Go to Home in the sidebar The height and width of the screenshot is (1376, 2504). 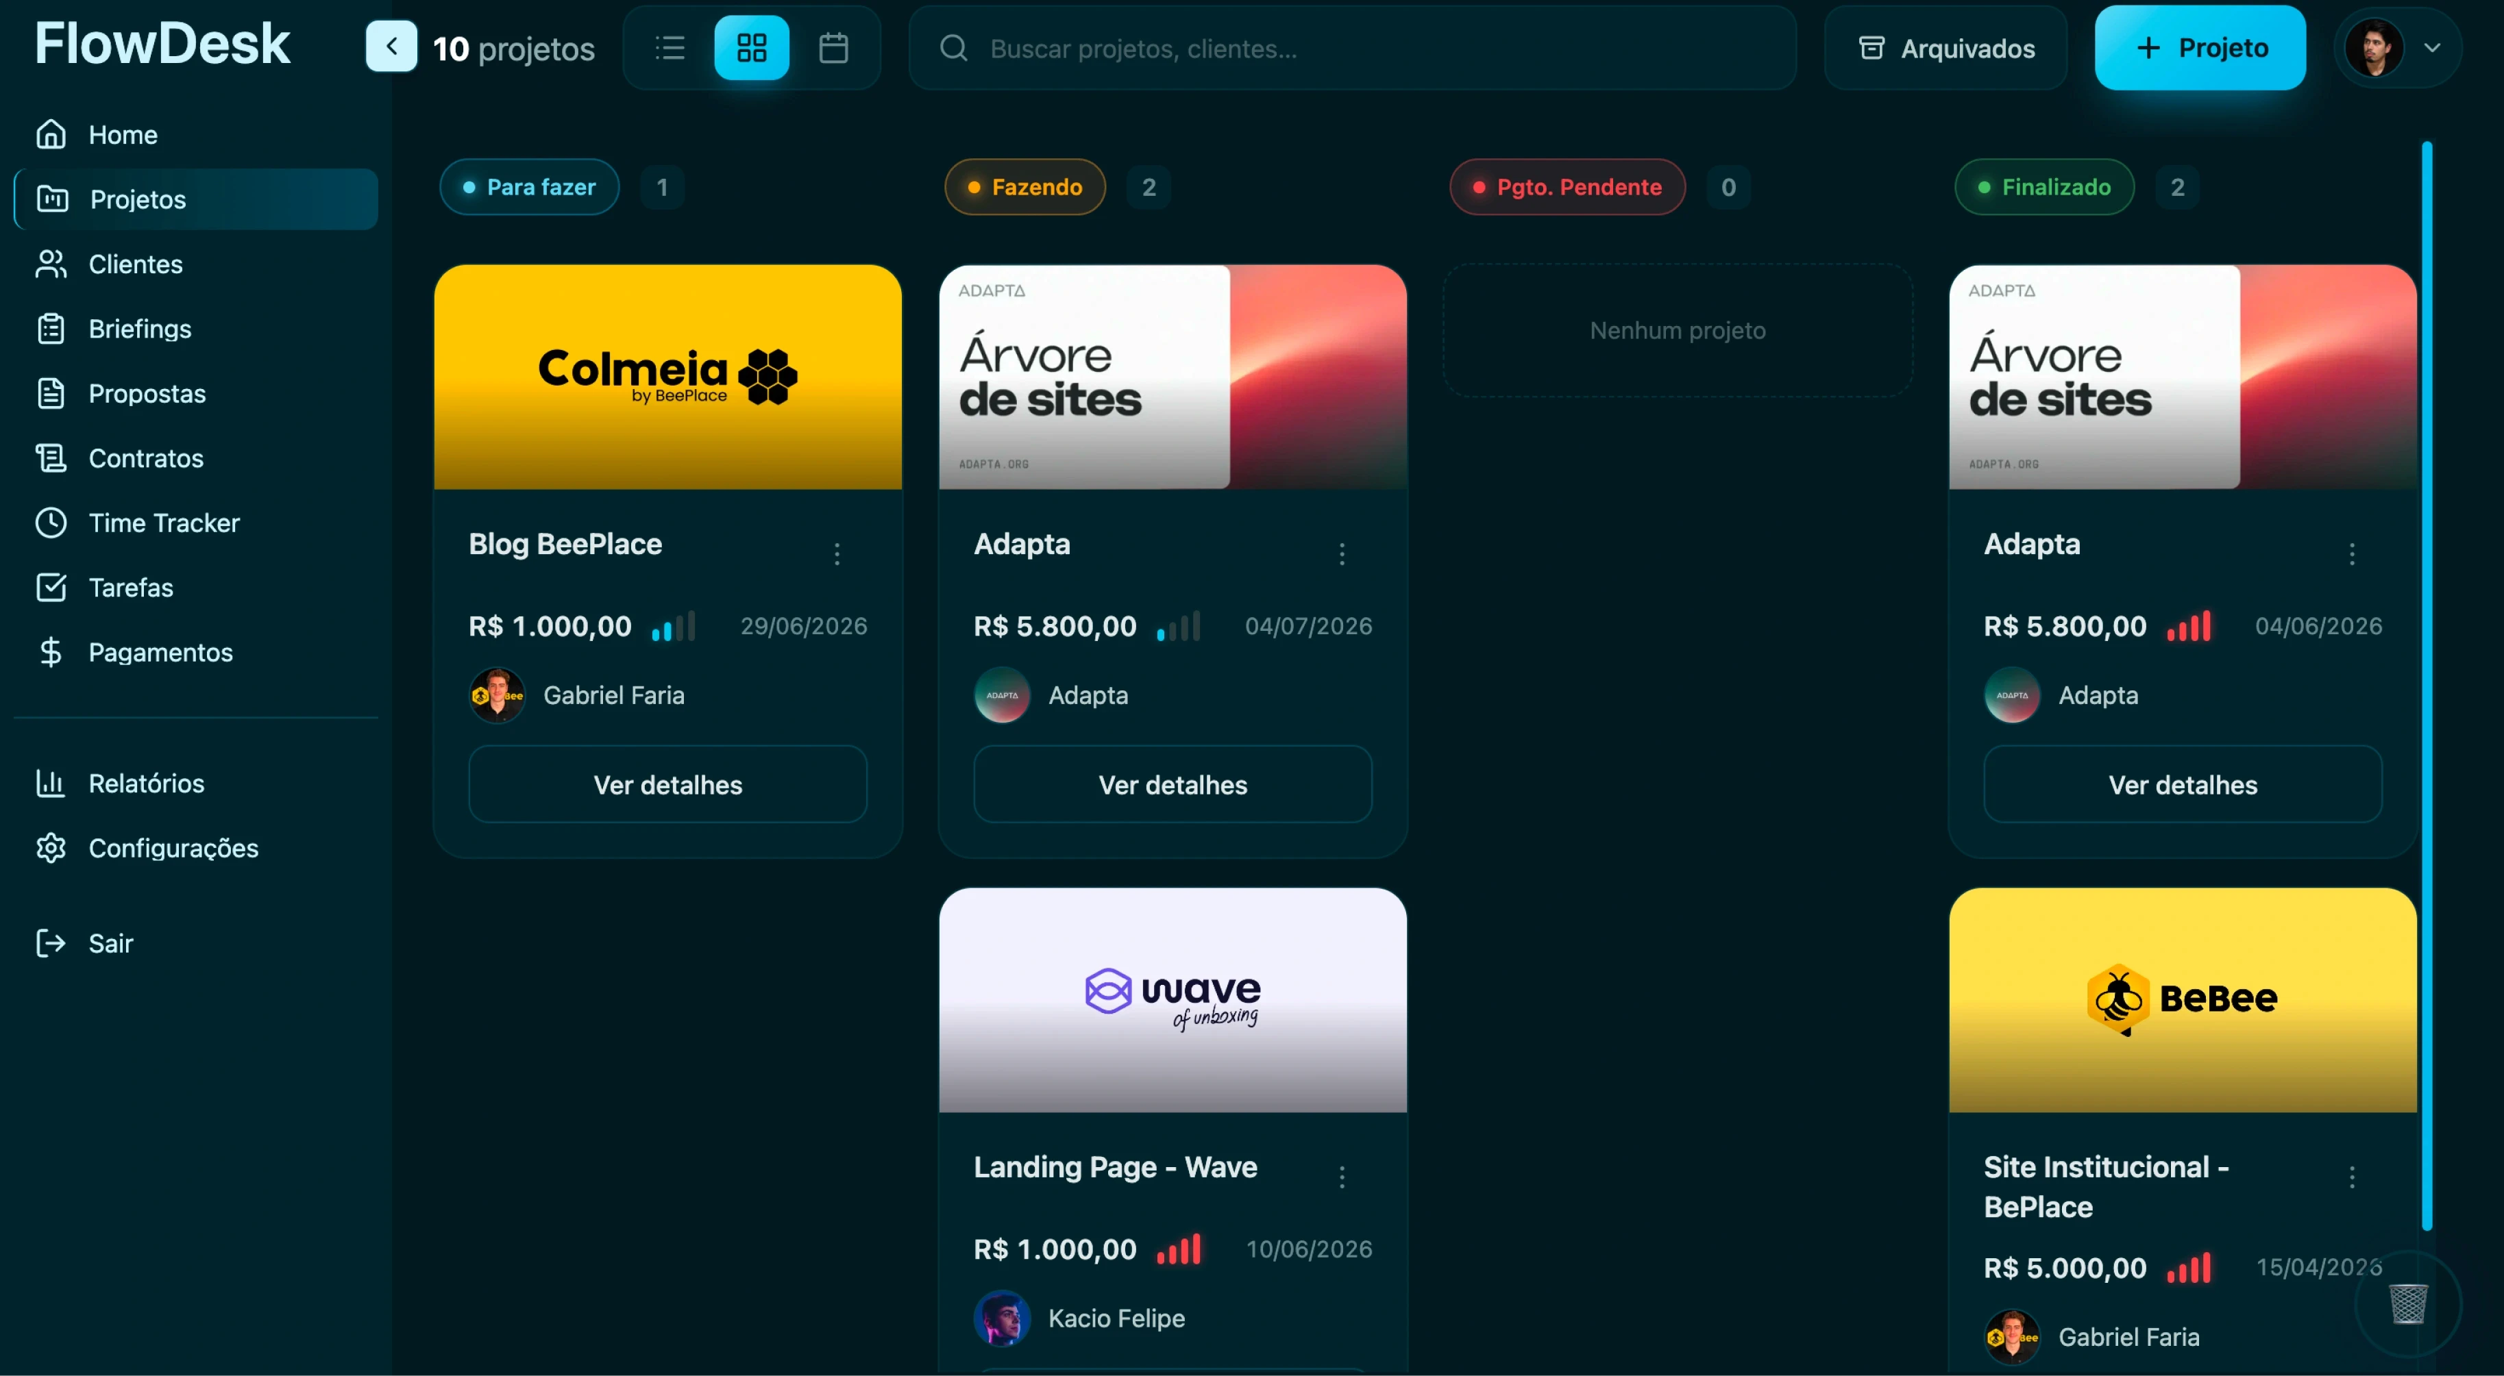pyautogui.click(x=195, y=134)
